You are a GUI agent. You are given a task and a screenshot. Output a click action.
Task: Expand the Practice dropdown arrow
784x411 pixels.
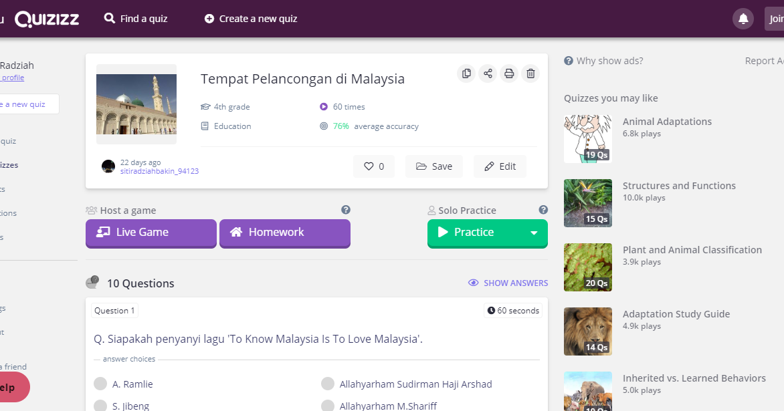coord(534,233)
